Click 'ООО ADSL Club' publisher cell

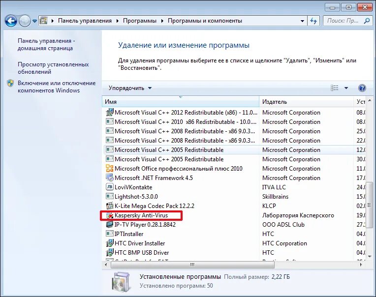click(283, 225)
